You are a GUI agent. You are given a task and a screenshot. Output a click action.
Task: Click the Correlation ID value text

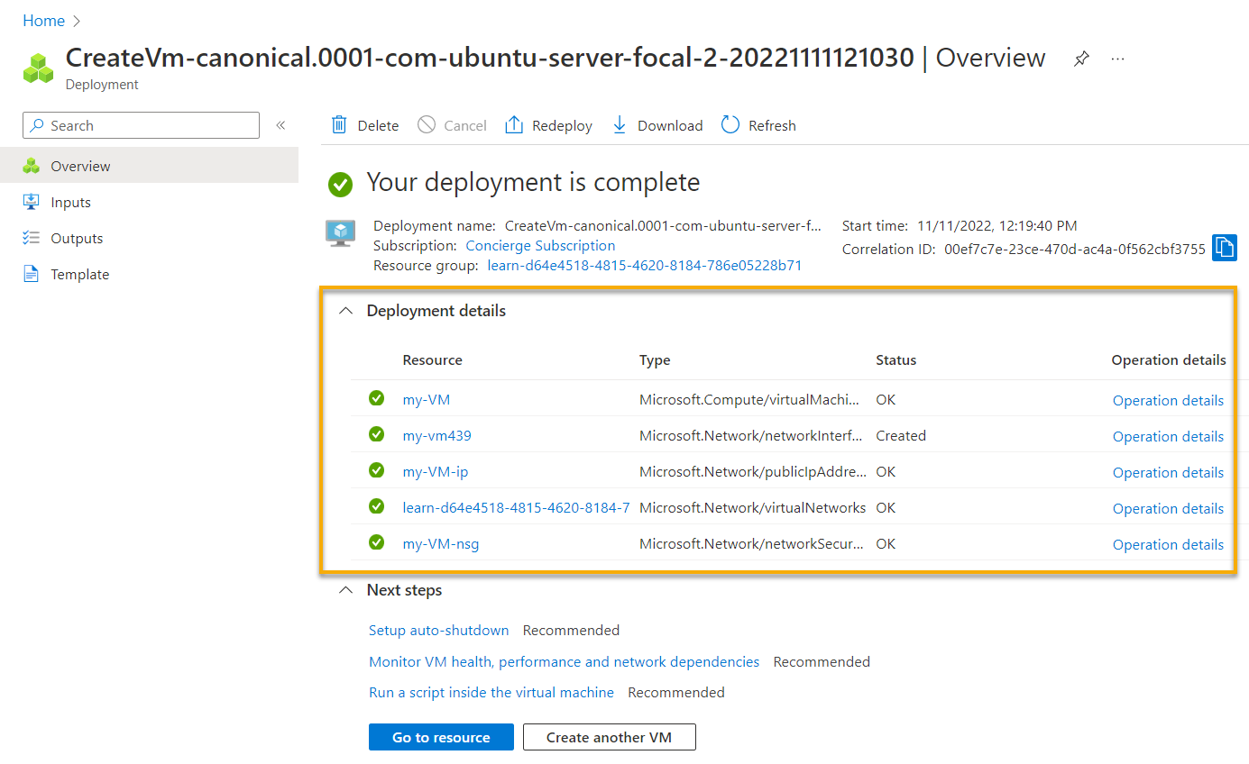(x=1075, y=249)
